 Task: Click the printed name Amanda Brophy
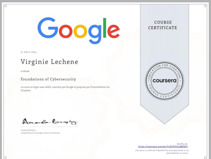pyautogui.click(x=28, y=130)
